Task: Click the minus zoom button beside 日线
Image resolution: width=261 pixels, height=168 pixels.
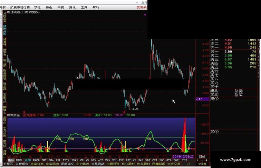Action: [202, 160]
